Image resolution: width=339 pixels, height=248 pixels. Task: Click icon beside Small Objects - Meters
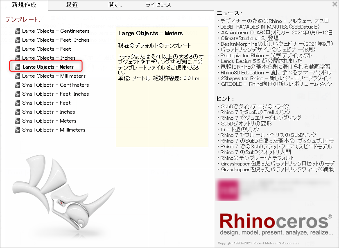pos(18,121)
